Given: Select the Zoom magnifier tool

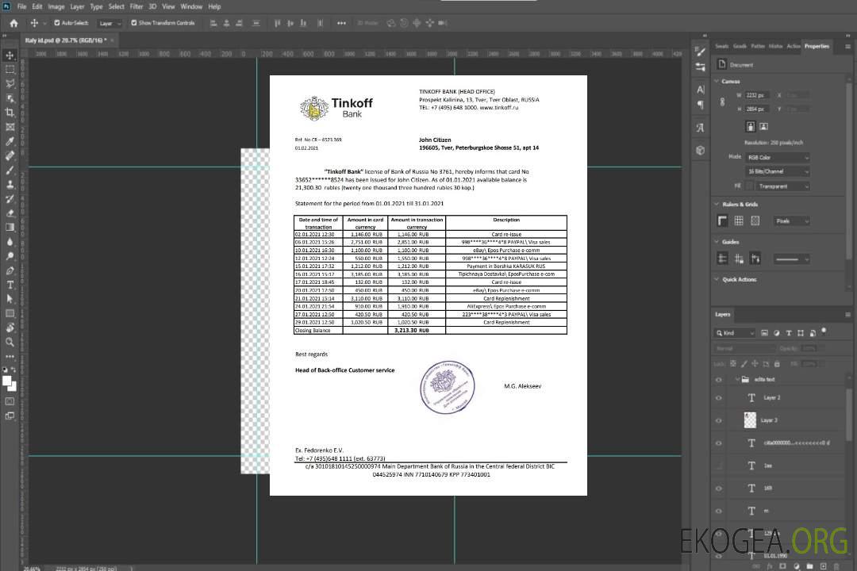Looking at the screenshot, I should tap(10, 342).
